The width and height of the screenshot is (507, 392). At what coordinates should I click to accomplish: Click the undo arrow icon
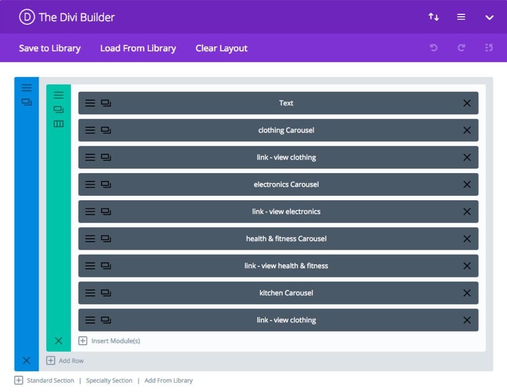coord(434,48)
